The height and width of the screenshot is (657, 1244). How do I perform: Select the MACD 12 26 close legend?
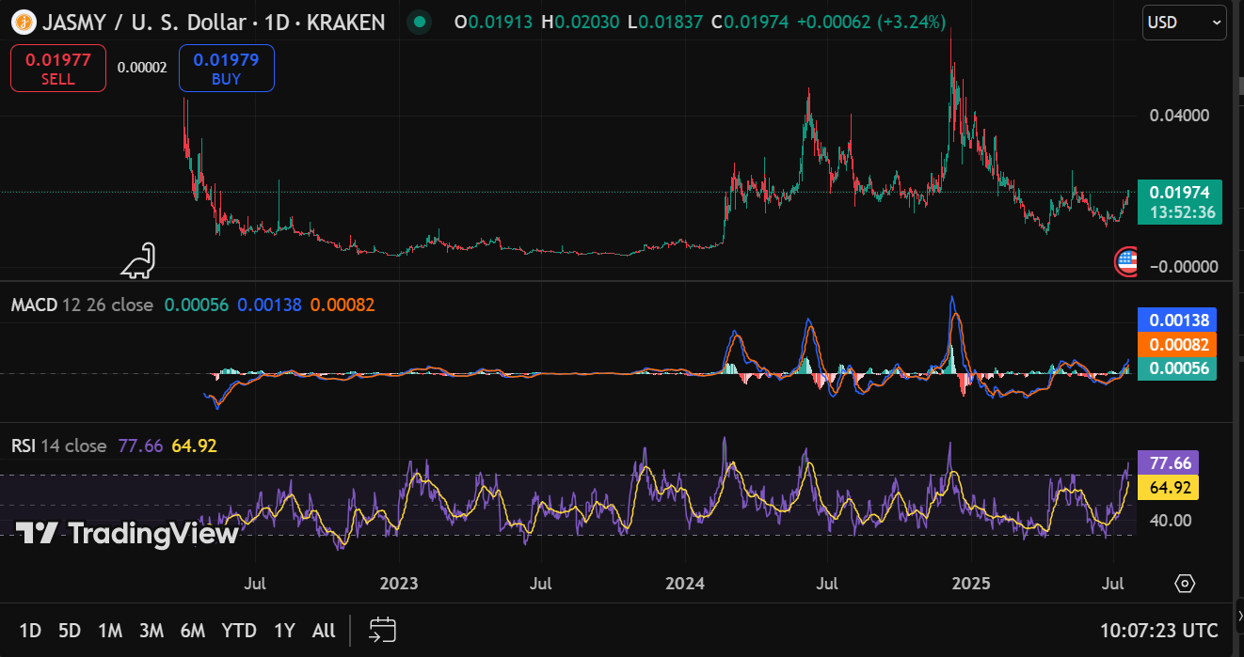coord(82,305)
